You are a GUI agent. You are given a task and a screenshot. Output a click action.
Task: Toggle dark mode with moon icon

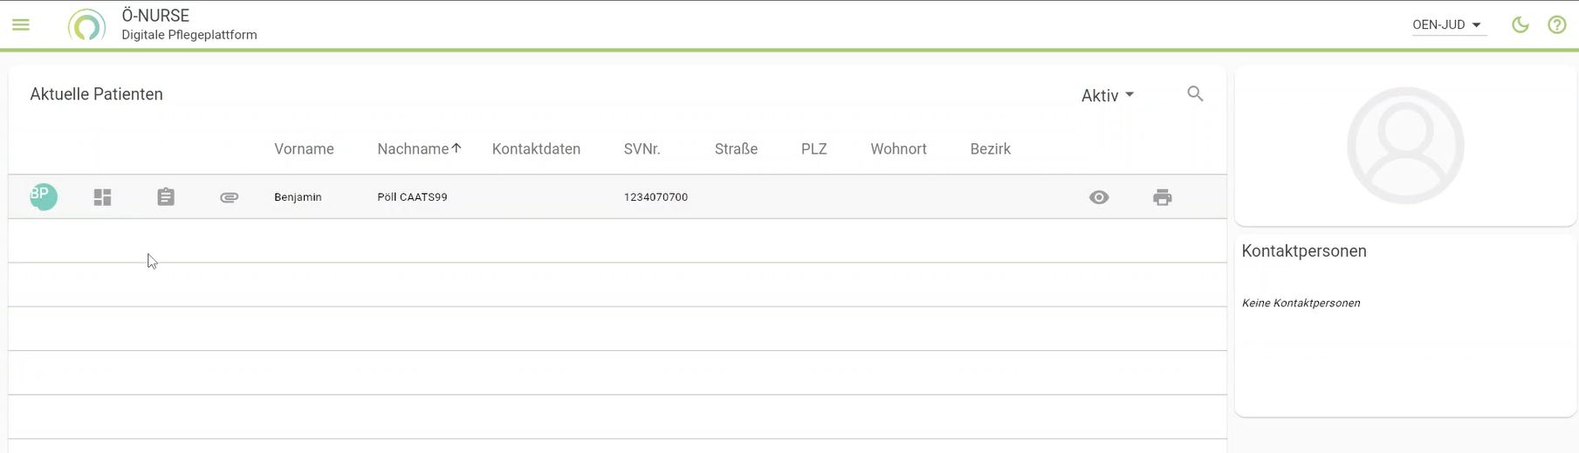1521,25
